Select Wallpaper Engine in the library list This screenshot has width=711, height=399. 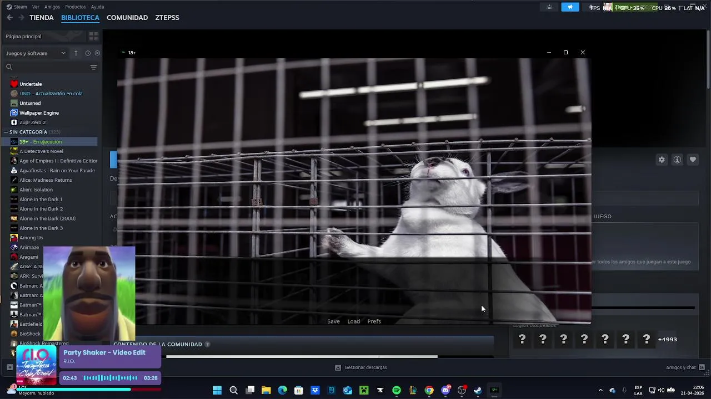point(39,113)
